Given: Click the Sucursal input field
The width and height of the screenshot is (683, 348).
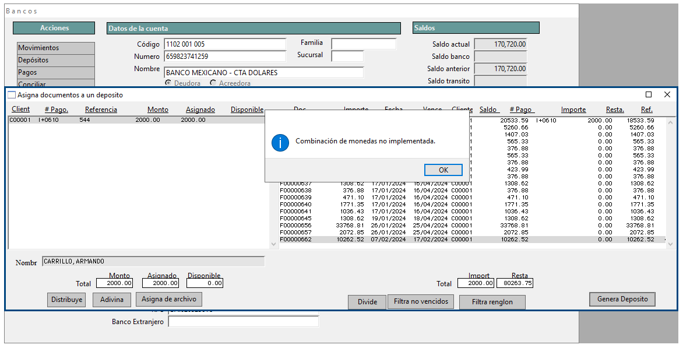Looking at the screenshot, I should click(347, 56).
